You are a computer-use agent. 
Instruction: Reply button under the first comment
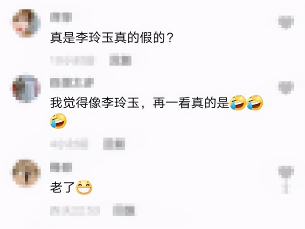(120, 60)
